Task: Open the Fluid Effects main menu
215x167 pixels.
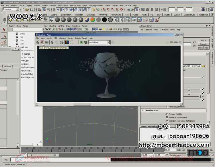Action: (x=63, y=5)
